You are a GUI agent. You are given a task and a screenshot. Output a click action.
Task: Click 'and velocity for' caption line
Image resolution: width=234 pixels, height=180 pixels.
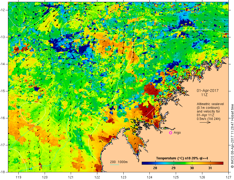(x=208, y=111)
